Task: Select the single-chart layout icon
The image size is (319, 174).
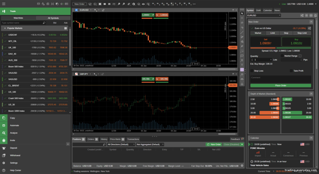Action: click(x=105, y=4)
